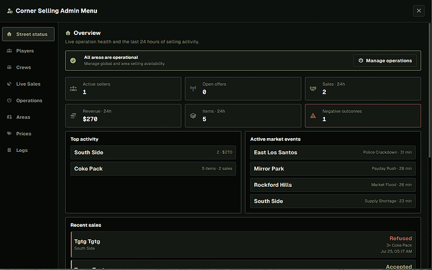Click the red warning triangle icon
432x270 pixels.
pyautogui.click(x=313, y=116)
